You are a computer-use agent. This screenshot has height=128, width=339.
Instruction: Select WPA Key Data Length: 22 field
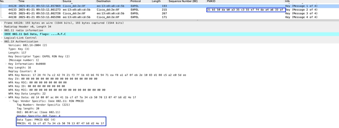(27, 94)
